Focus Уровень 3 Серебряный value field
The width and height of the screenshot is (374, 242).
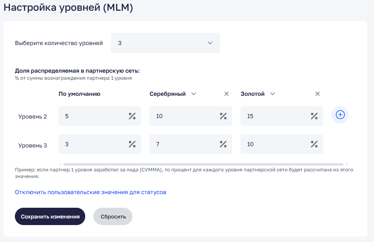pyautogui.click(x=184, y=144)
